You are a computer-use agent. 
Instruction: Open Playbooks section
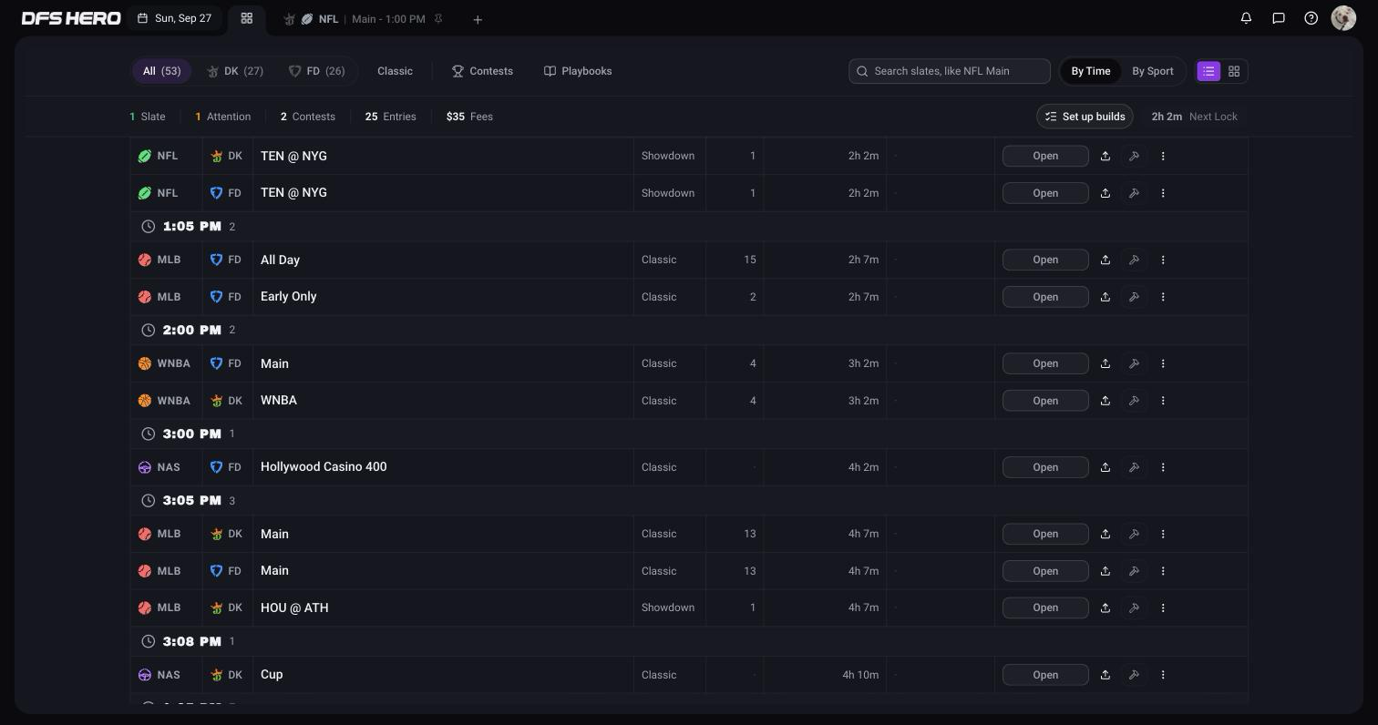[x=578, y=71]
